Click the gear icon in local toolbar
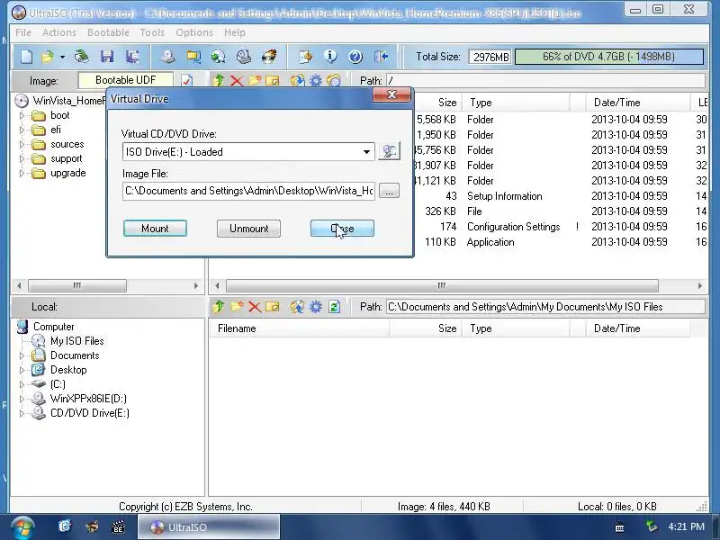Viewport: 720px width, 540px height. coord(316,307)
